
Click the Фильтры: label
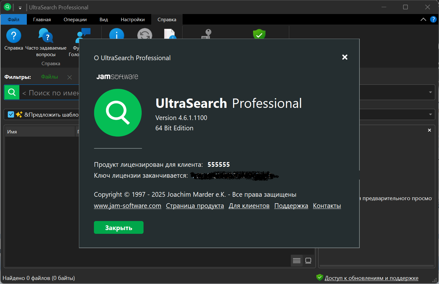18,77
